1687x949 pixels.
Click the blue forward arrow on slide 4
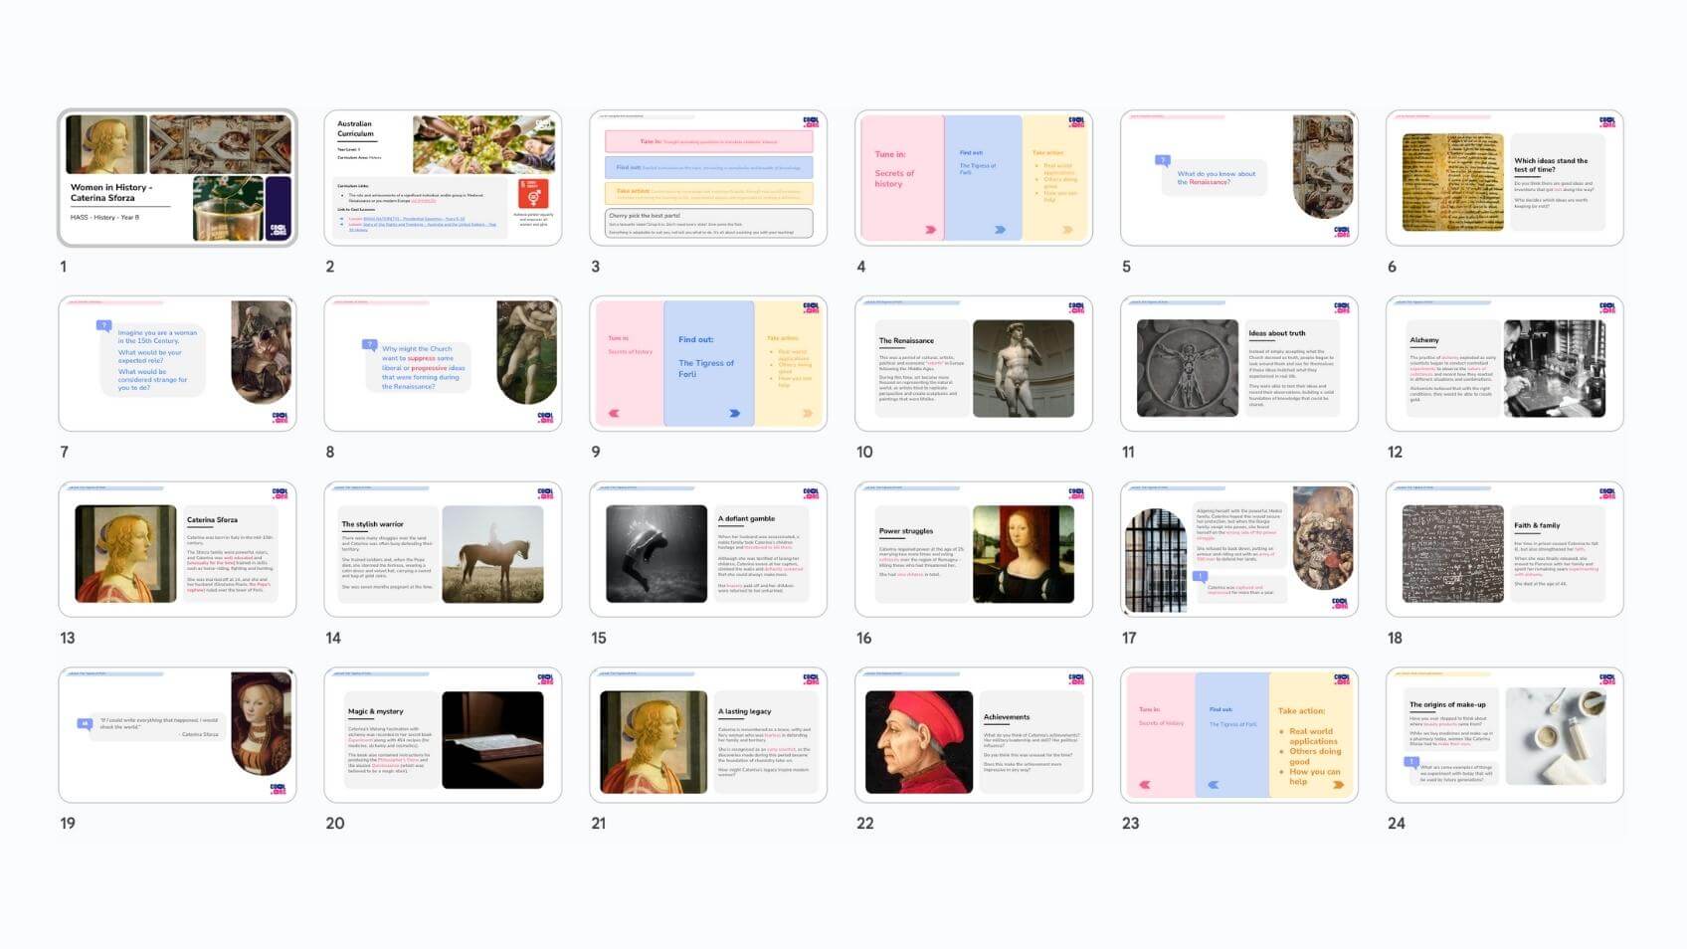click(1000, 230)
